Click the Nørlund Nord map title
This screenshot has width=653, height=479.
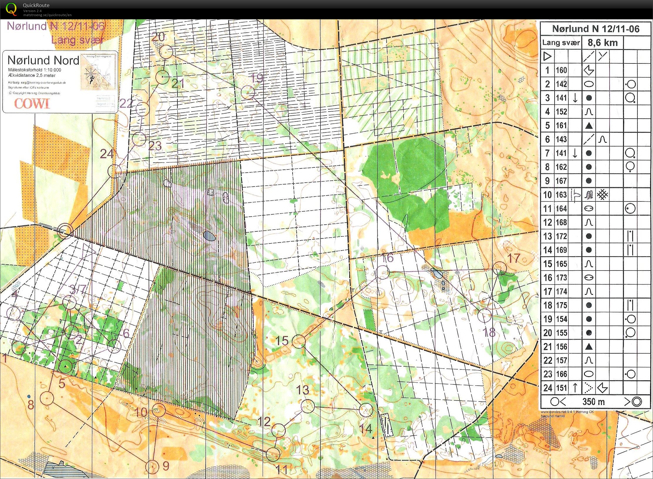pyautogui.click(x=43, y=60)
